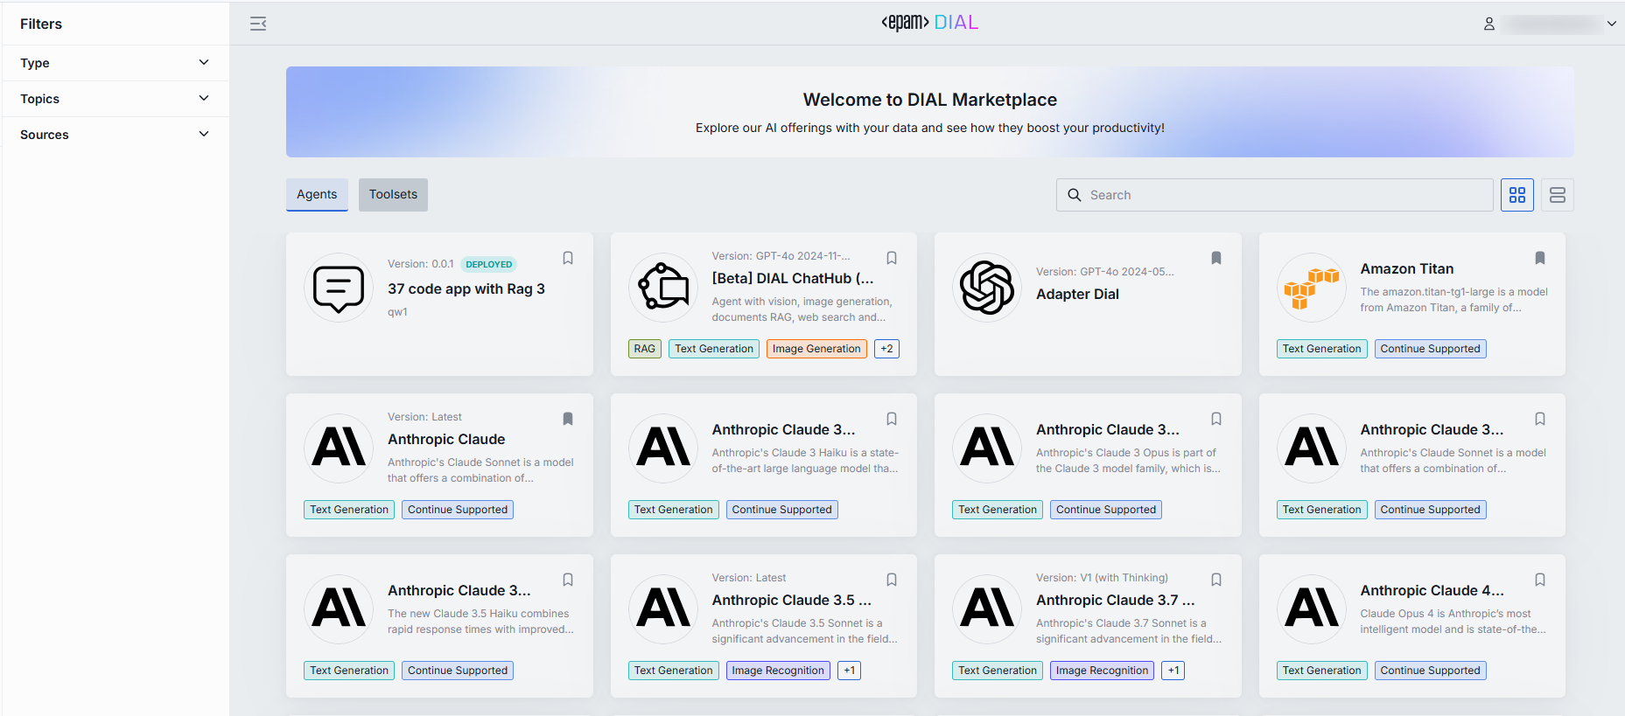Switch to list view layout
The image size is (1625, 716).
(x=1557, y=195)
